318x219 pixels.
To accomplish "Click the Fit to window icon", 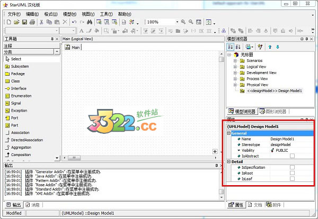I will click(199, 22).
